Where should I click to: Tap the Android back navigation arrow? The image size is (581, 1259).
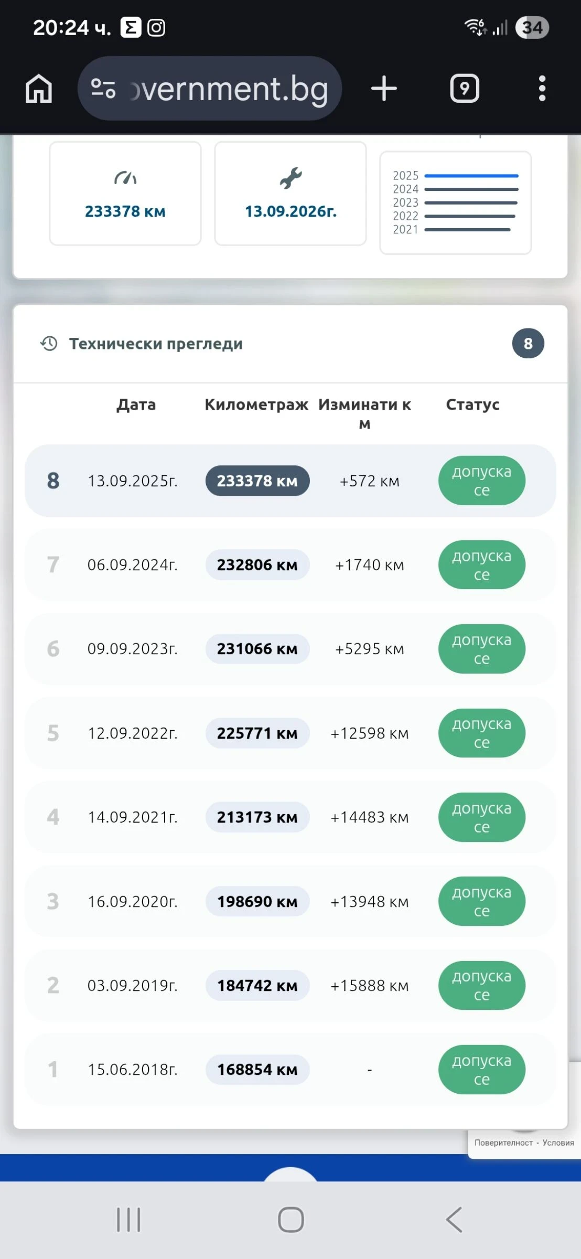[454, 1219]
